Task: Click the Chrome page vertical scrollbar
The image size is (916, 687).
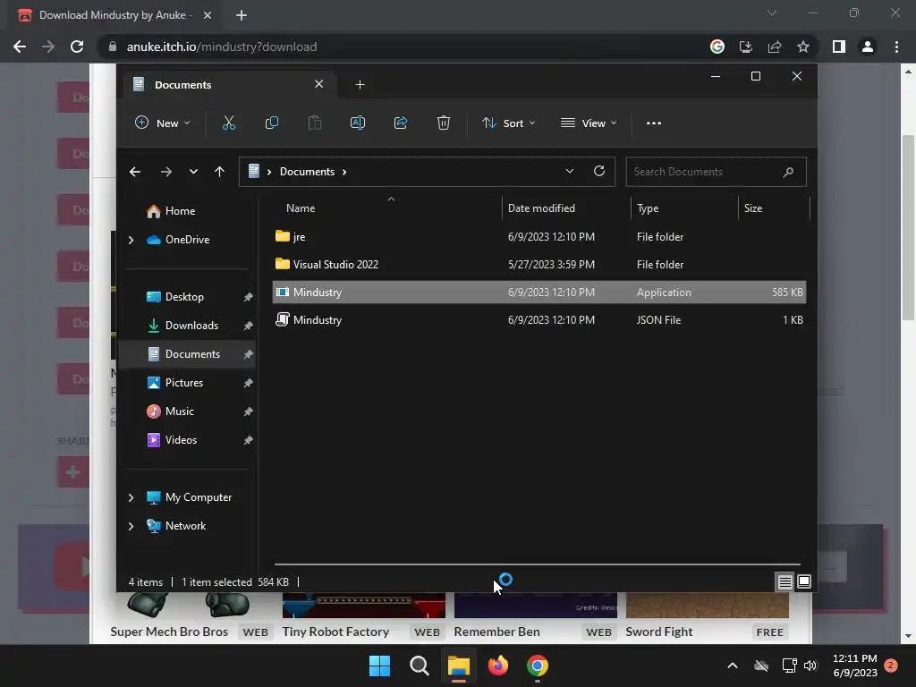Action: coord(908,228)
